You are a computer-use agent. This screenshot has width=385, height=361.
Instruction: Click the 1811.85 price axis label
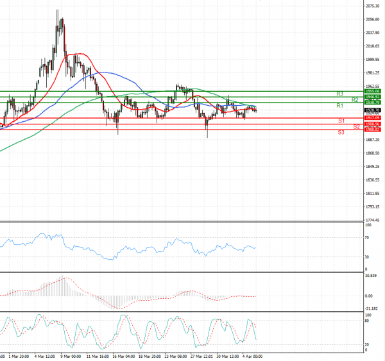tap(372, 194)
